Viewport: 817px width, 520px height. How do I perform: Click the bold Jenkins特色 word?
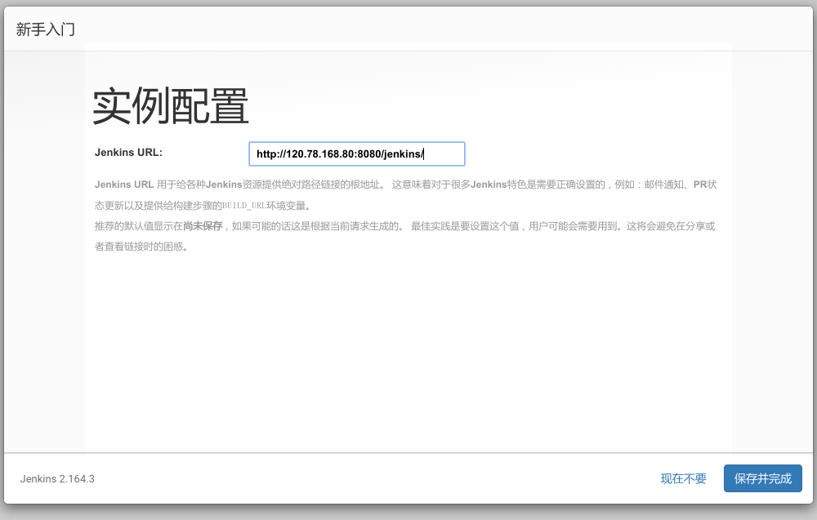(496, 184)
